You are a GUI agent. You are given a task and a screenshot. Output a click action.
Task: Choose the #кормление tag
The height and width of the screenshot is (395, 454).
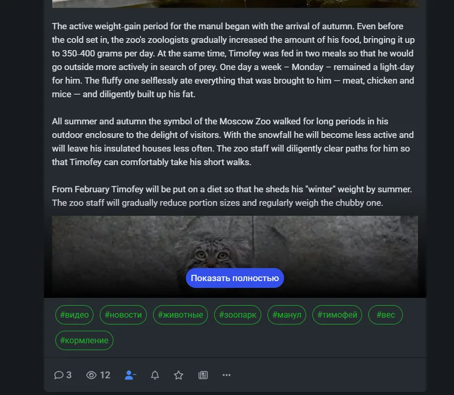coord(84,340)
